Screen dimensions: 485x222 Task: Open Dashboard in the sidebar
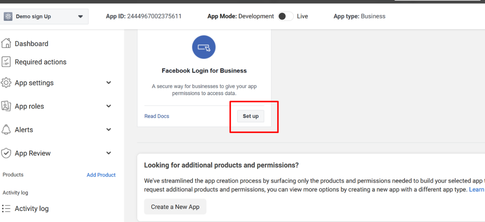click(31, 44)
